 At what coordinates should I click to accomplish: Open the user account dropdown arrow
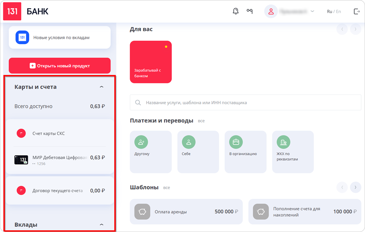pos(313,11)
